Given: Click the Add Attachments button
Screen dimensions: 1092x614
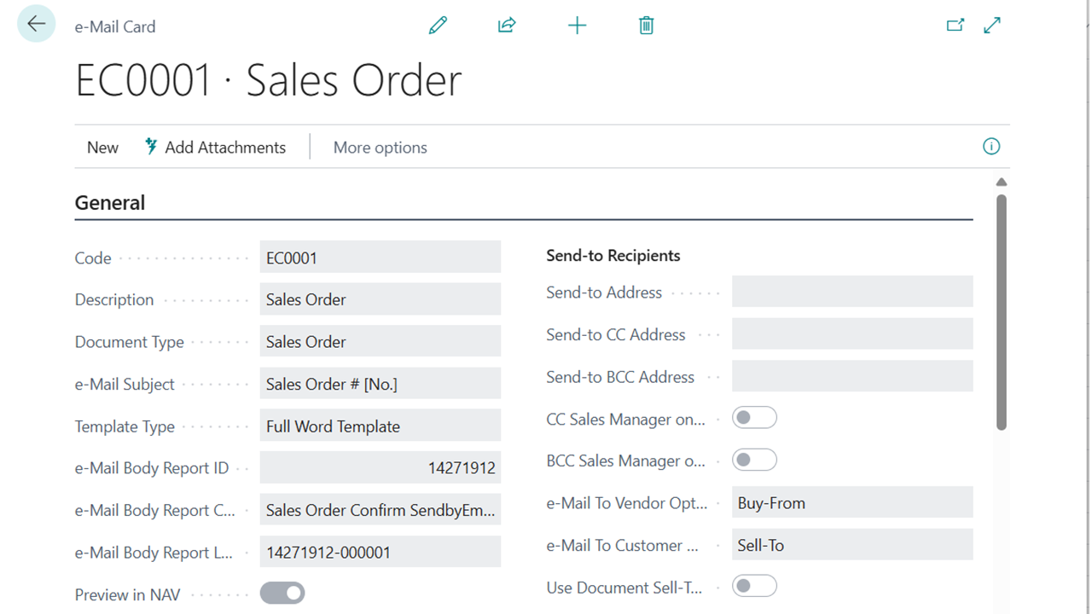Looking at the screenshot, I should pos(215,148).
